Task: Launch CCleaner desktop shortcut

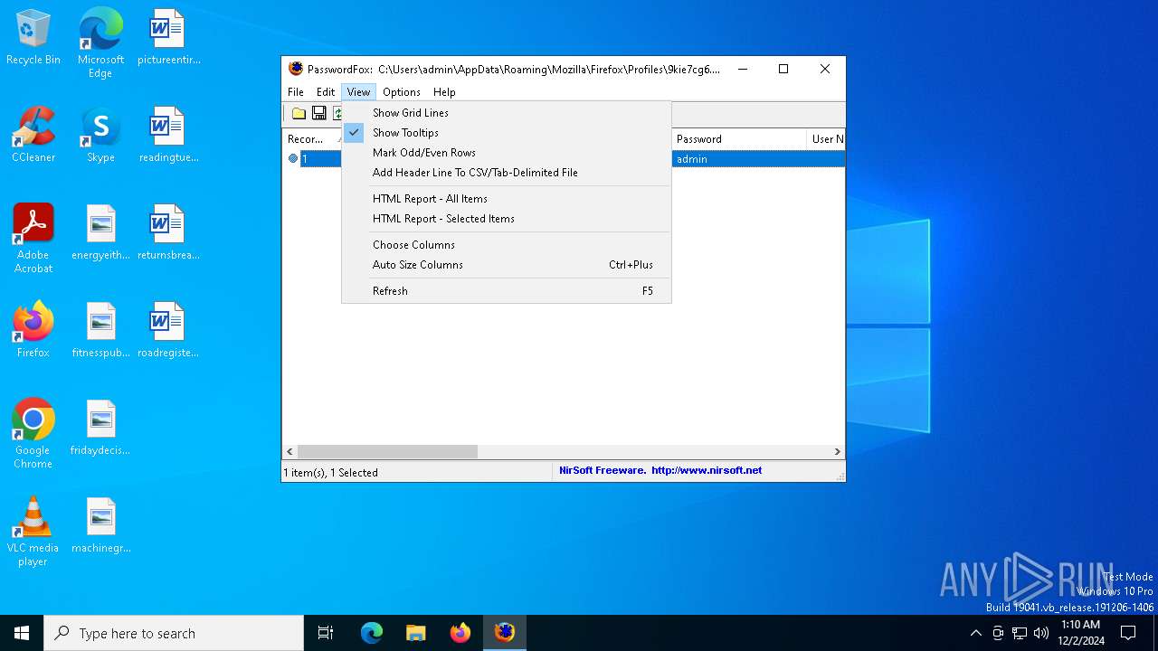Action: (x=33, y=136)
